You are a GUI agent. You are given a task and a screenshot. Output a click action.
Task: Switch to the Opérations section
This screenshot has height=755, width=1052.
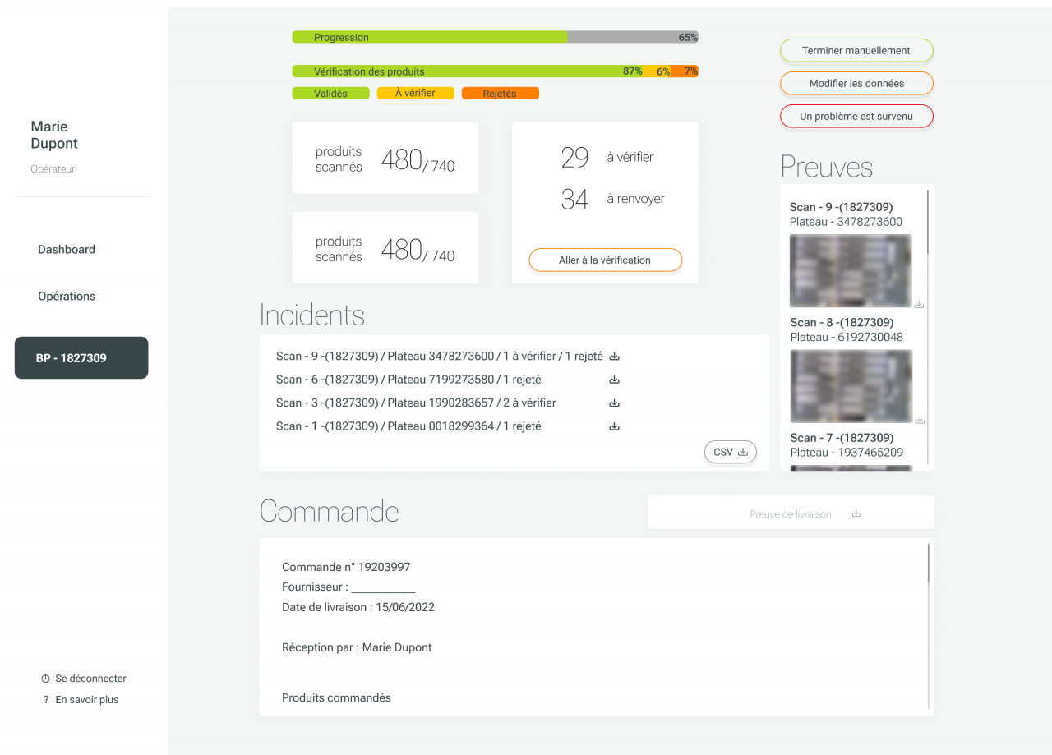(67, 296)
